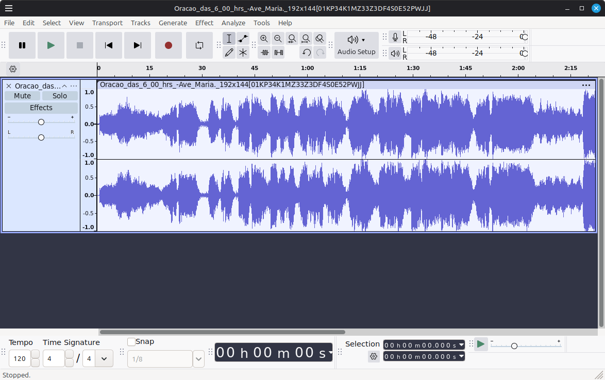The width and height of the screenshot is (605, 380).
Task: Switch to the Multi-tool
Action: click(x=243, y=52)
